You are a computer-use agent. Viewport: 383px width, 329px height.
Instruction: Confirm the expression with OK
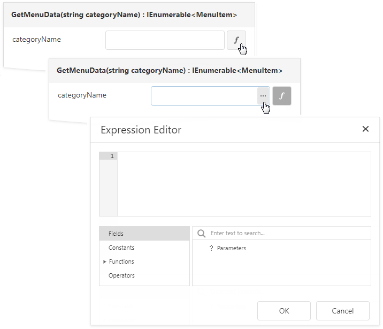point(284,311)
